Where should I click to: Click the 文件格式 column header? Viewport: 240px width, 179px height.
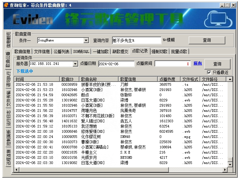[x=190, y=79]
